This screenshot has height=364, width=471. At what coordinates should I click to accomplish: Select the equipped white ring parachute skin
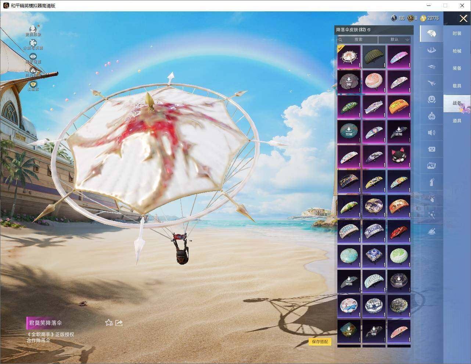click(349, 57)
